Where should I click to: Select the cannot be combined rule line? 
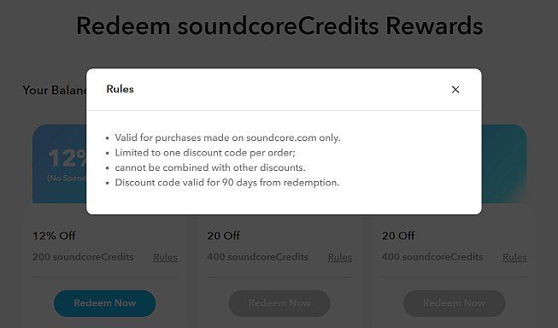(x=210, y=167)
